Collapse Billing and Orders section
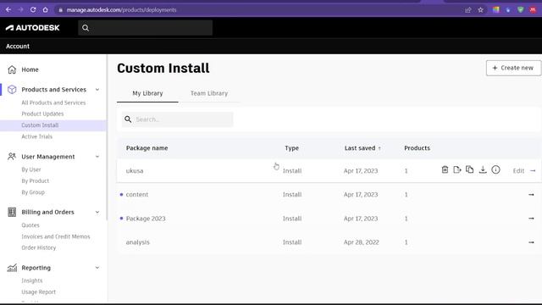Viewport: 542px width, 305px height. click(97, 212)
